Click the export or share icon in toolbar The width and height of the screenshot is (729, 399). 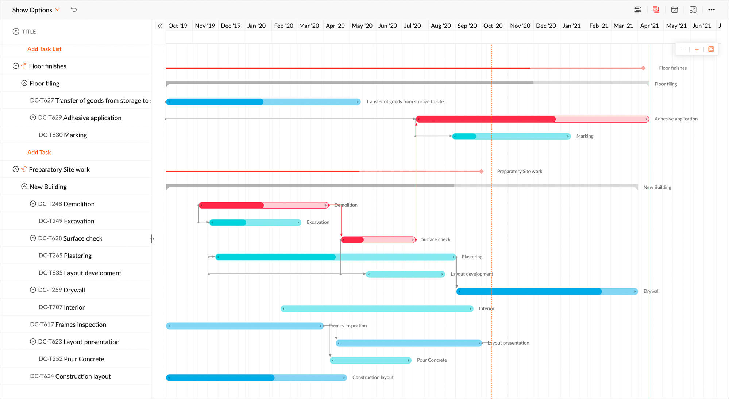coord(694,9)
